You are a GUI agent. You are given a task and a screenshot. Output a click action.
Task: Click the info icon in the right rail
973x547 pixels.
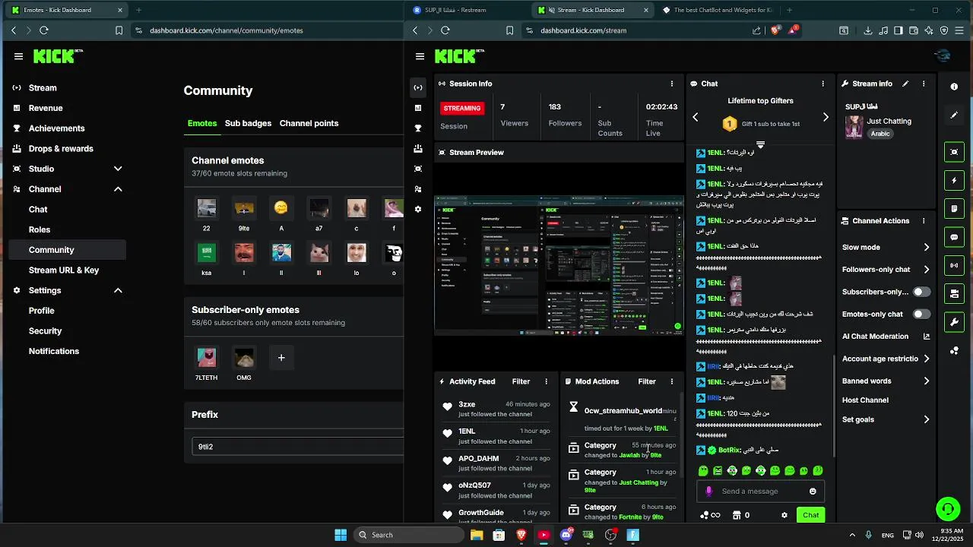click(954, 87)
